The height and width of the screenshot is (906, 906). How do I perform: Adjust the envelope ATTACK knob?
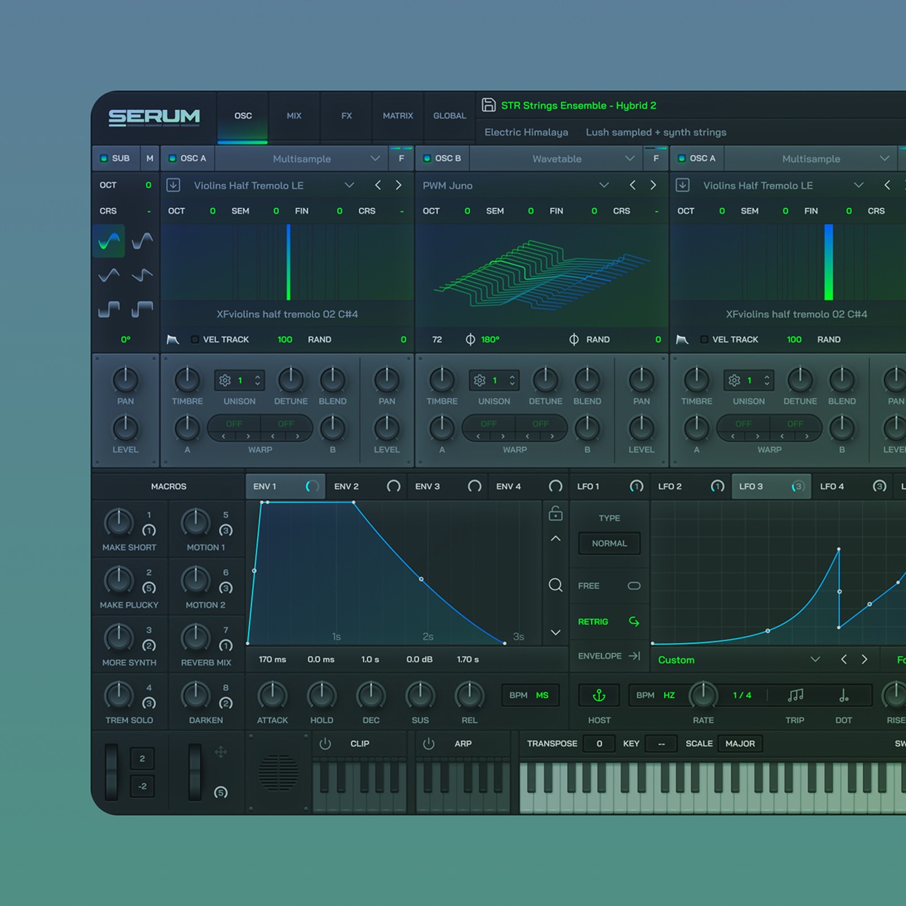coord(272,696)
